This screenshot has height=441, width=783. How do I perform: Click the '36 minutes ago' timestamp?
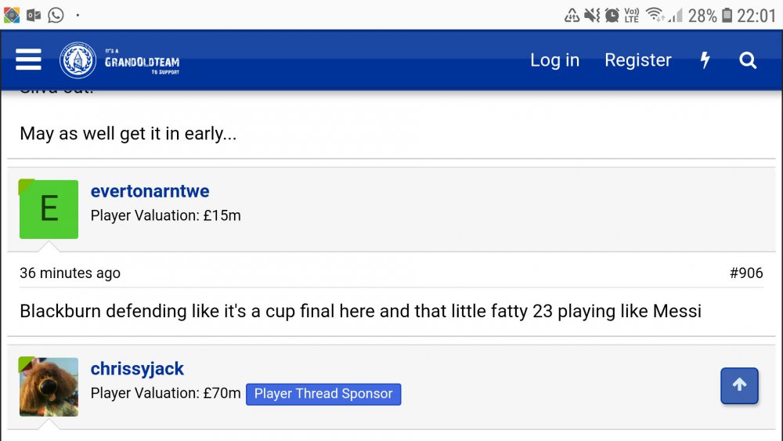[70, 273]
